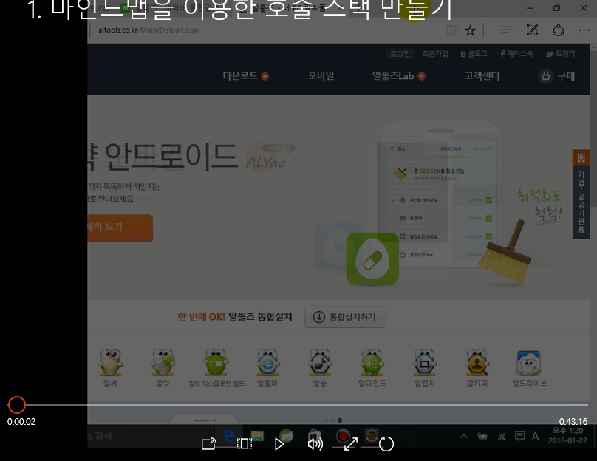Open the 회원가입 sign-up link
597x461 pixels.
point(435,54)
